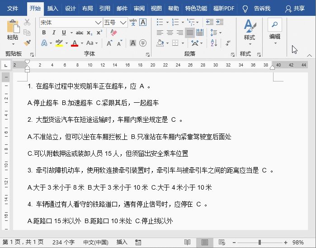This screenshot has width=316, height=248.
Task: Switch to the 设计 Design tab
Action: click(70, 9)
